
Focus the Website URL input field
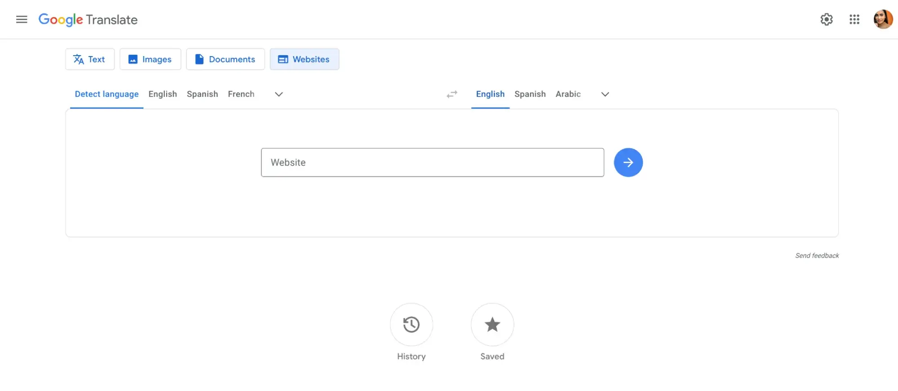coord(432,163)
